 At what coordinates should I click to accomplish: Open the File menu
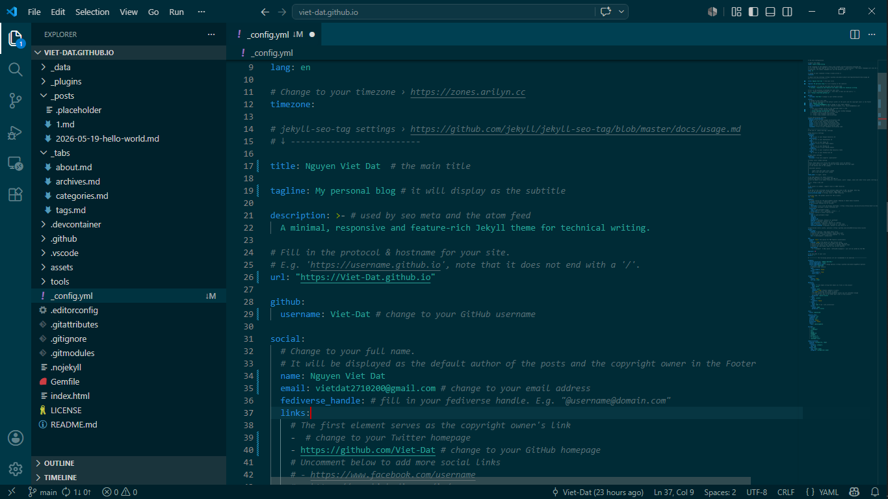point(34,12)
